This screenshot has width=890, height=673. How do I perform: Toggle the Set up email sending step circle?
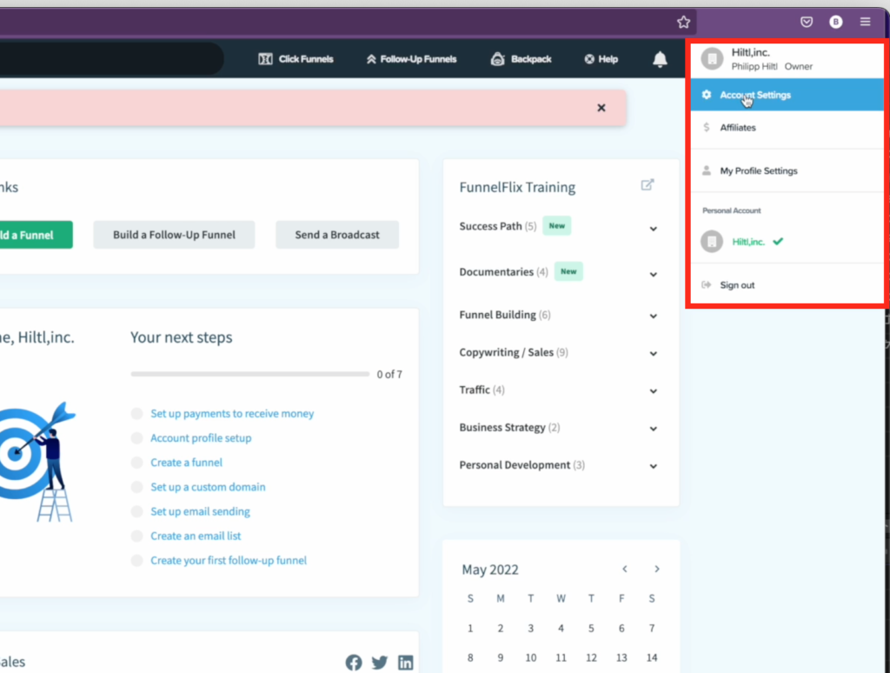[x=136, y=511]
